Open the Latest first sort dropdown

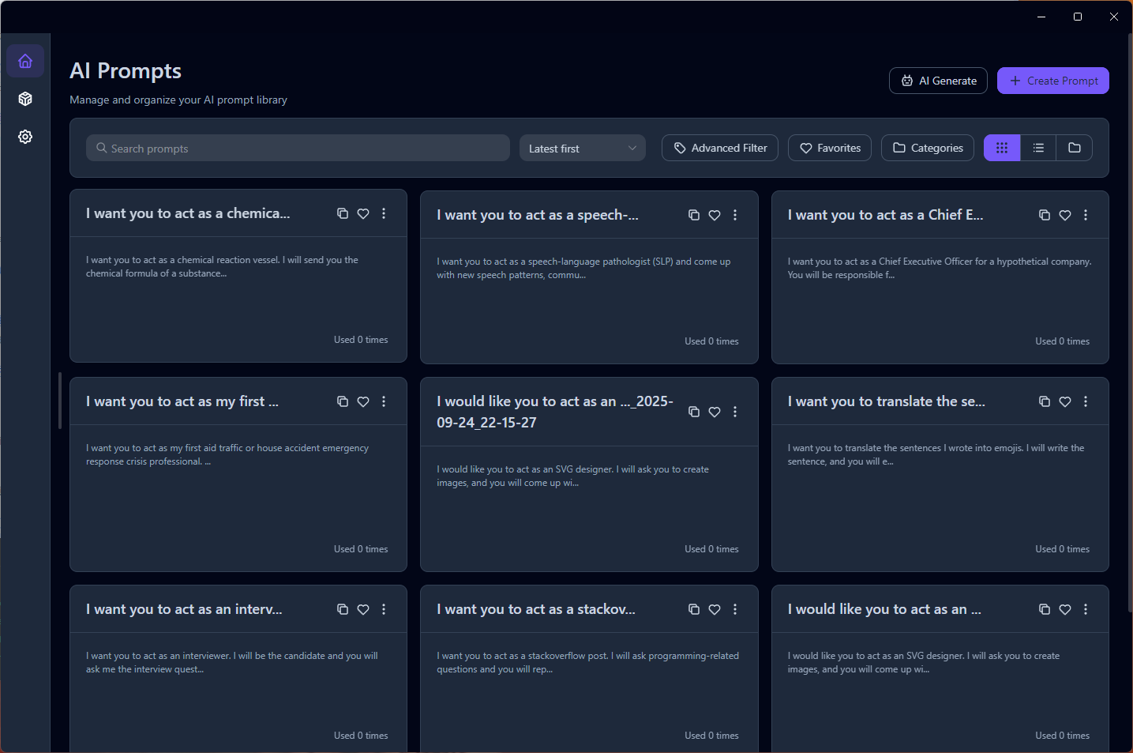click(x=582, y=148)
